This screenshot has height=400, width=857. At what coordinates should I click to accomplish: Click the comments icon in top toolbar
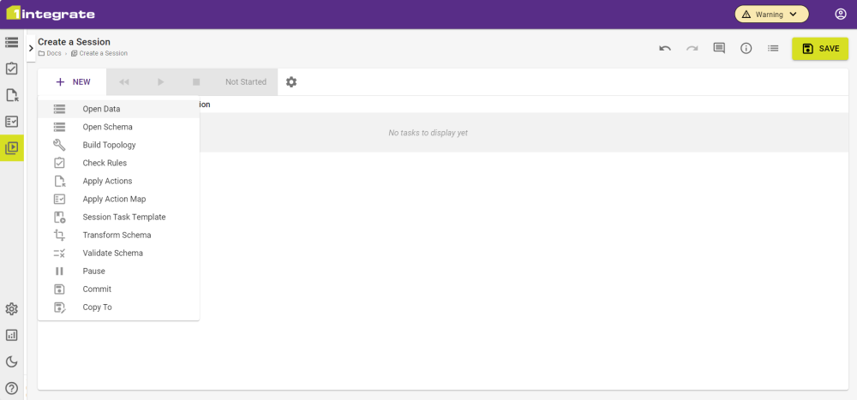(719, 49)
